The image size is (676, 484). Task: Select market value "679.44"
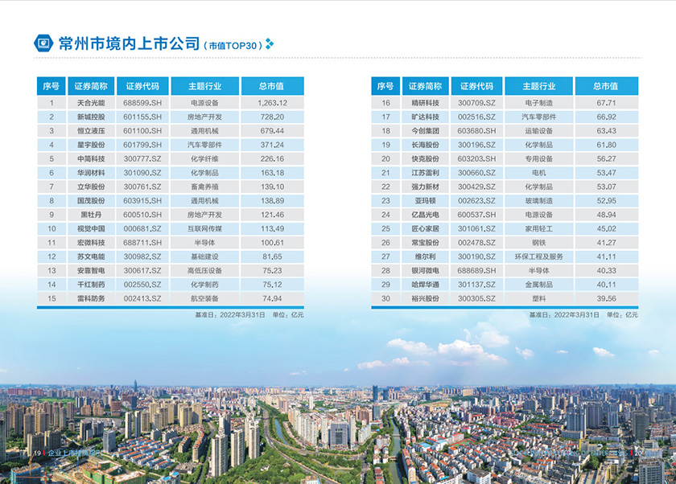point(273,131)
